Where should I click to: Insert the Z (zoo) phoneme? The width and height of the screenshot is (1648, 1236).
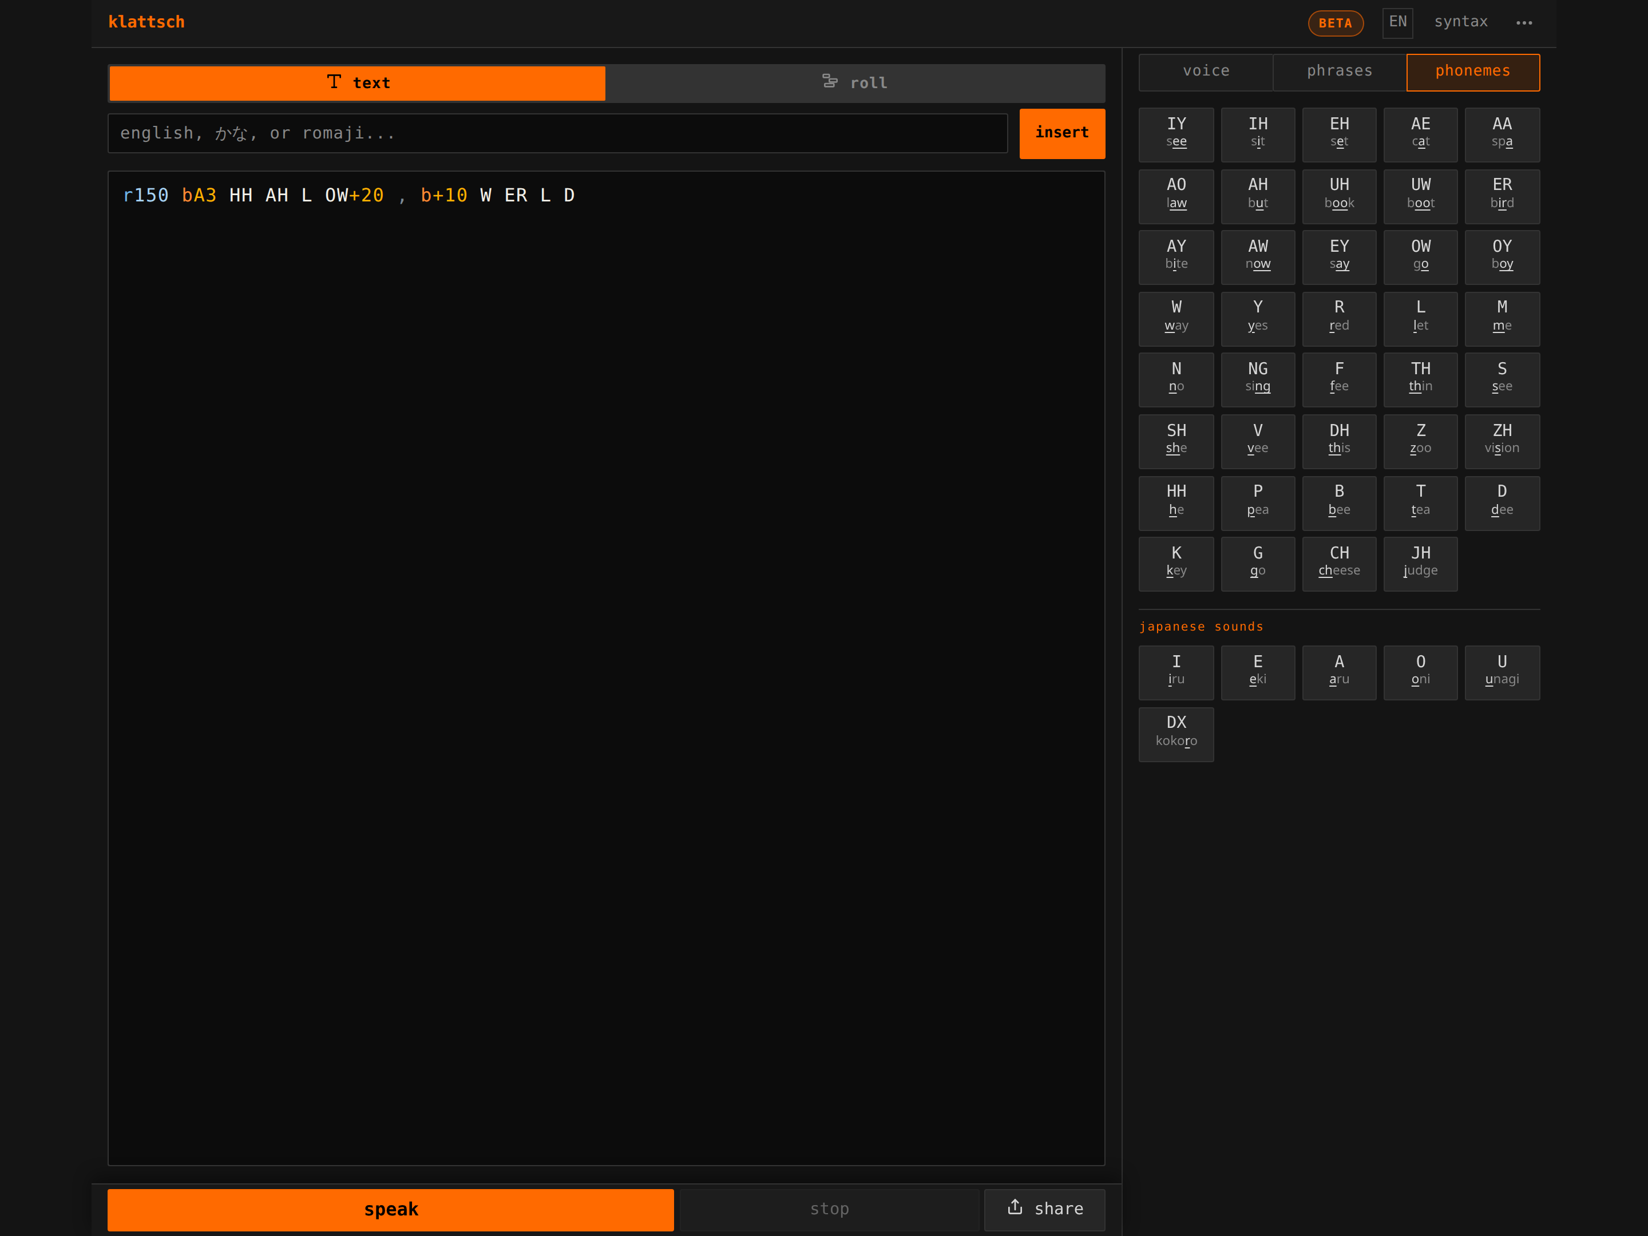(1420, 442)
